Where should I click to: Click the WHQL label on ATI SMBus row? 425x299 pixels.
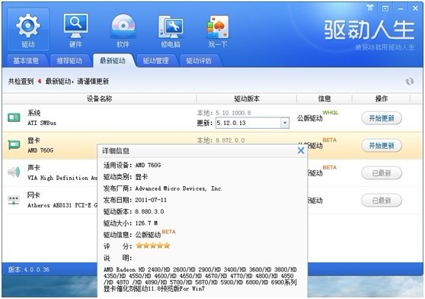331,113
